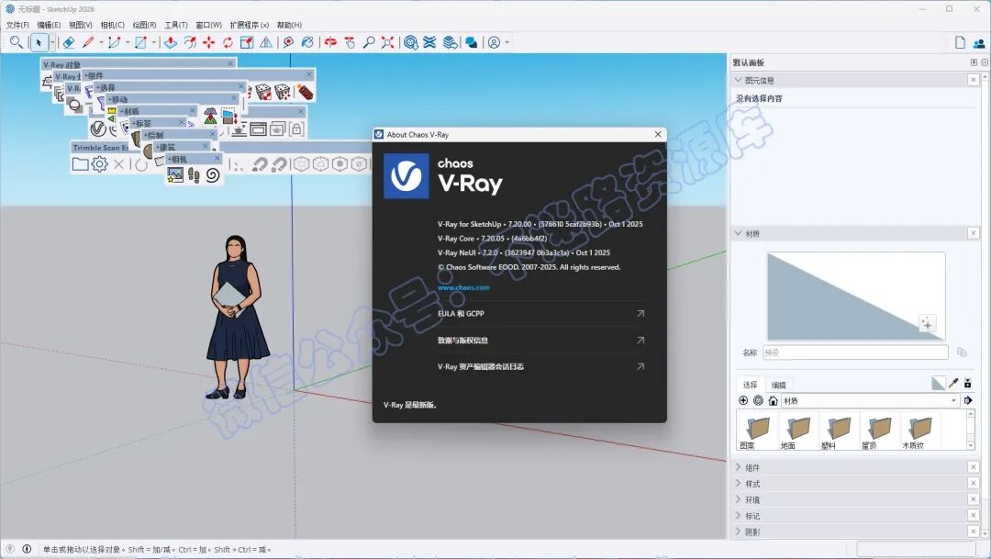Click the material 名称 input field
The height and width of the screenshot is (559, 991).
(x=855, y=352)
